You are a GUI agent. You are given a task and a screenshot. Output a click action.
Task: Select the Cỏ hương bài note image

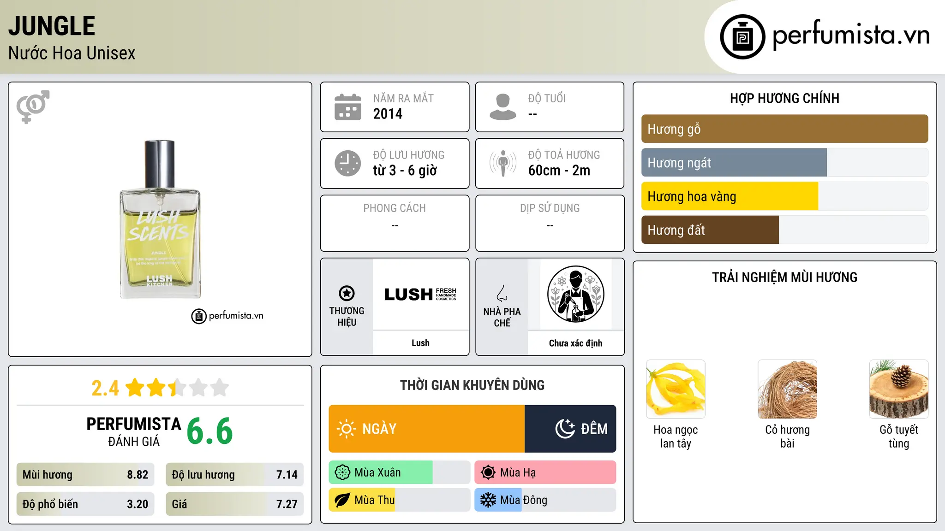[x=787, y=389]
